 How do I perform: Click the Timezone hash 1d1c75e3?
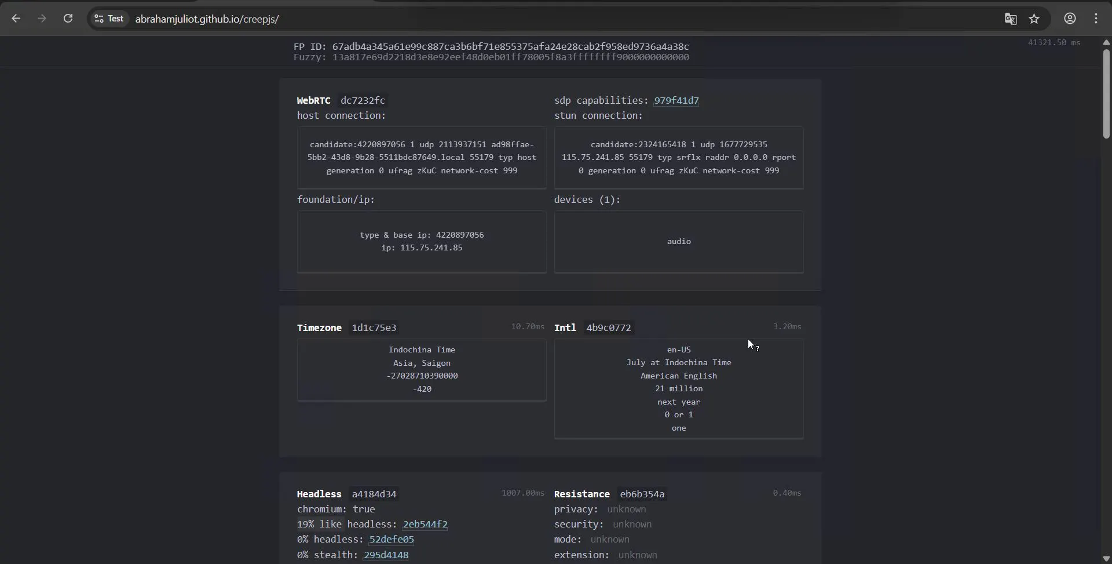click(x=374, y=328)
